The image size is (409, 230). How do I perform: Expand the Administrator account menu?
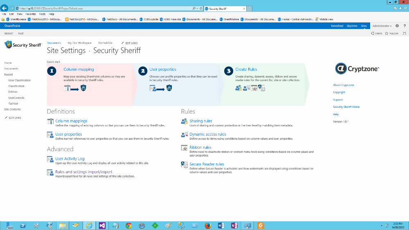pos(382,26)
